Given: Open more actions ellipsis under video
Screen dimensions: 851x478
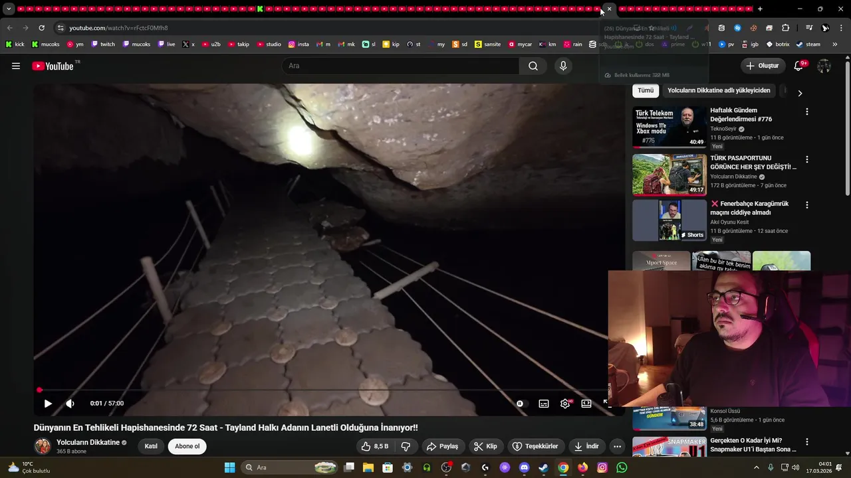Looking at the screenshot, I should click(617, 446).
